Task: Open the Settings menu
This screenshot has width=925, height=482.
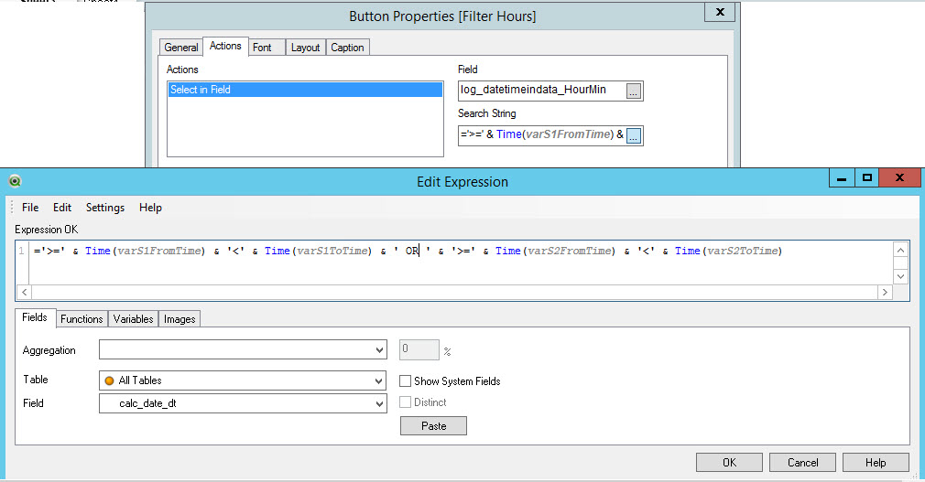Action: pos(105,208)
